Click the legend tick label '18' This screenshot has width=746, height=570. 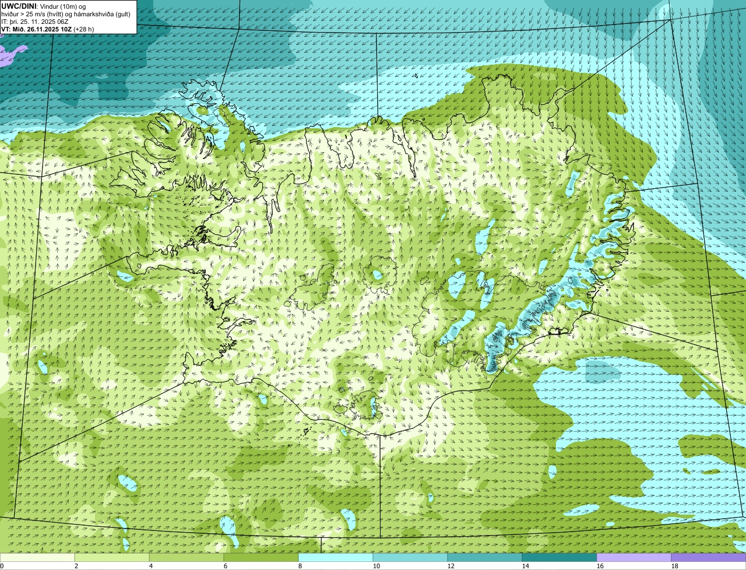[x=675, y=566]
